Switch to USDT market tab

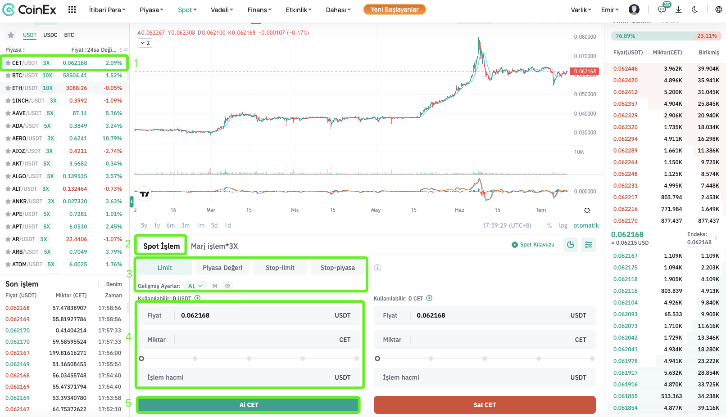[x=30, y=35]
